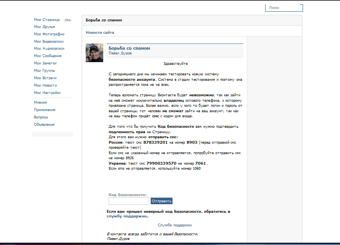Click the bold number 8903
The image size is (340, 245).
(x=192, y=142)
